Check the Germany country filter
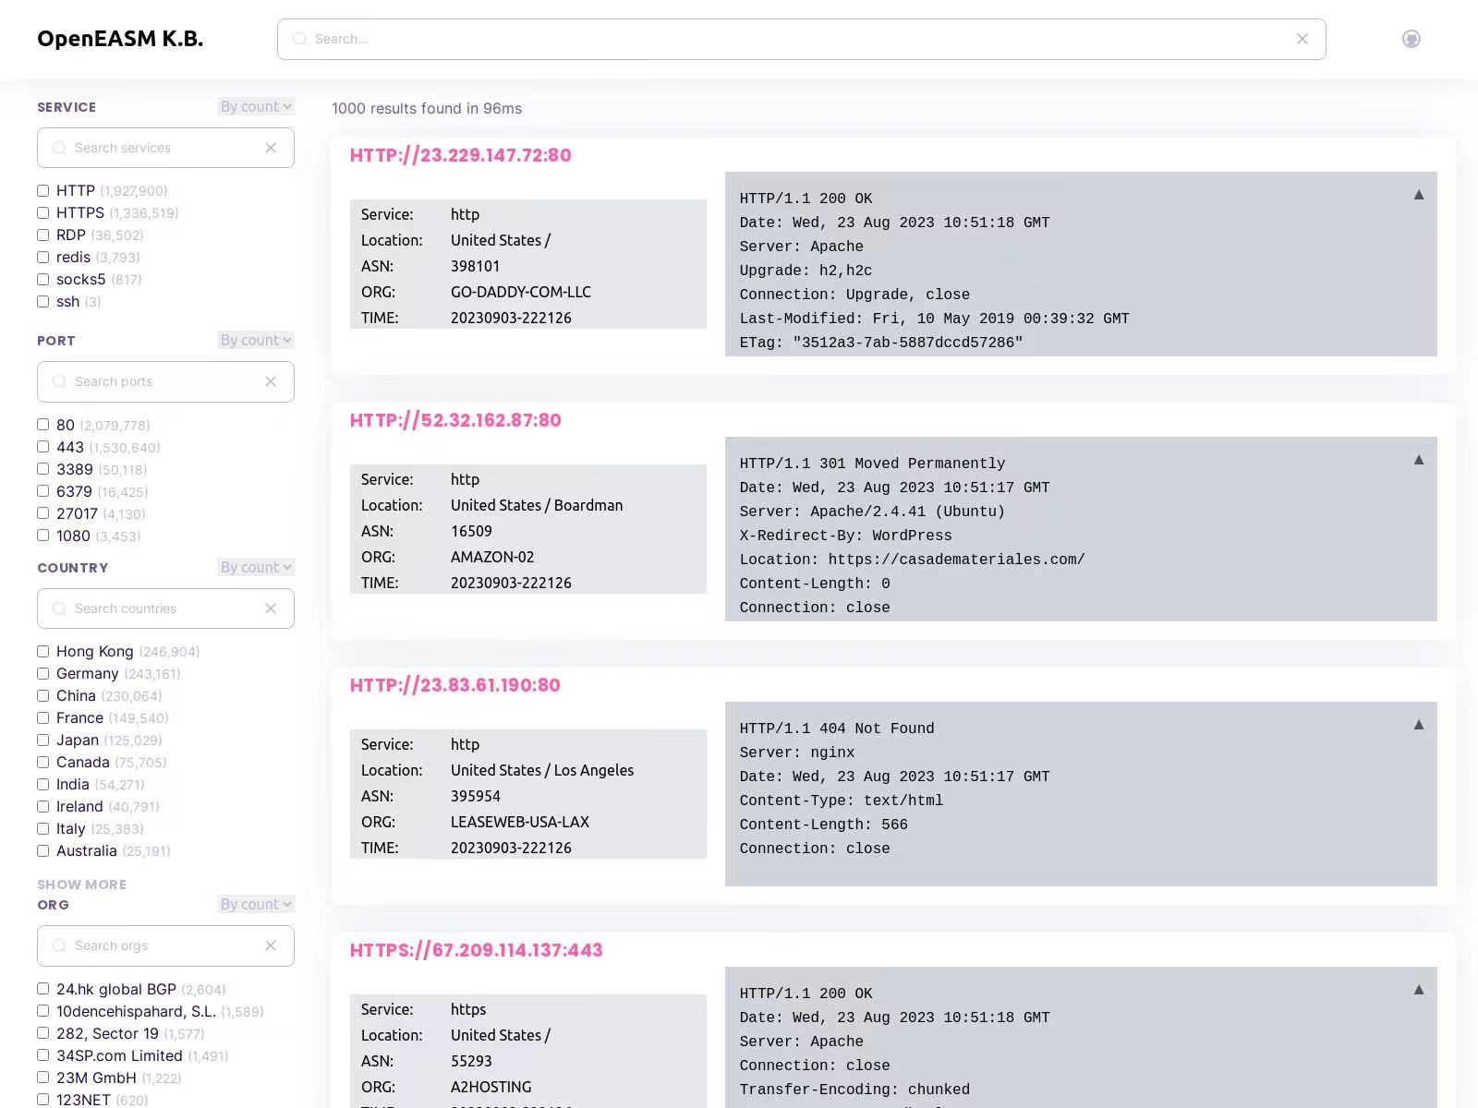This screenshot has height=1108, width=1478. [42, 673]
